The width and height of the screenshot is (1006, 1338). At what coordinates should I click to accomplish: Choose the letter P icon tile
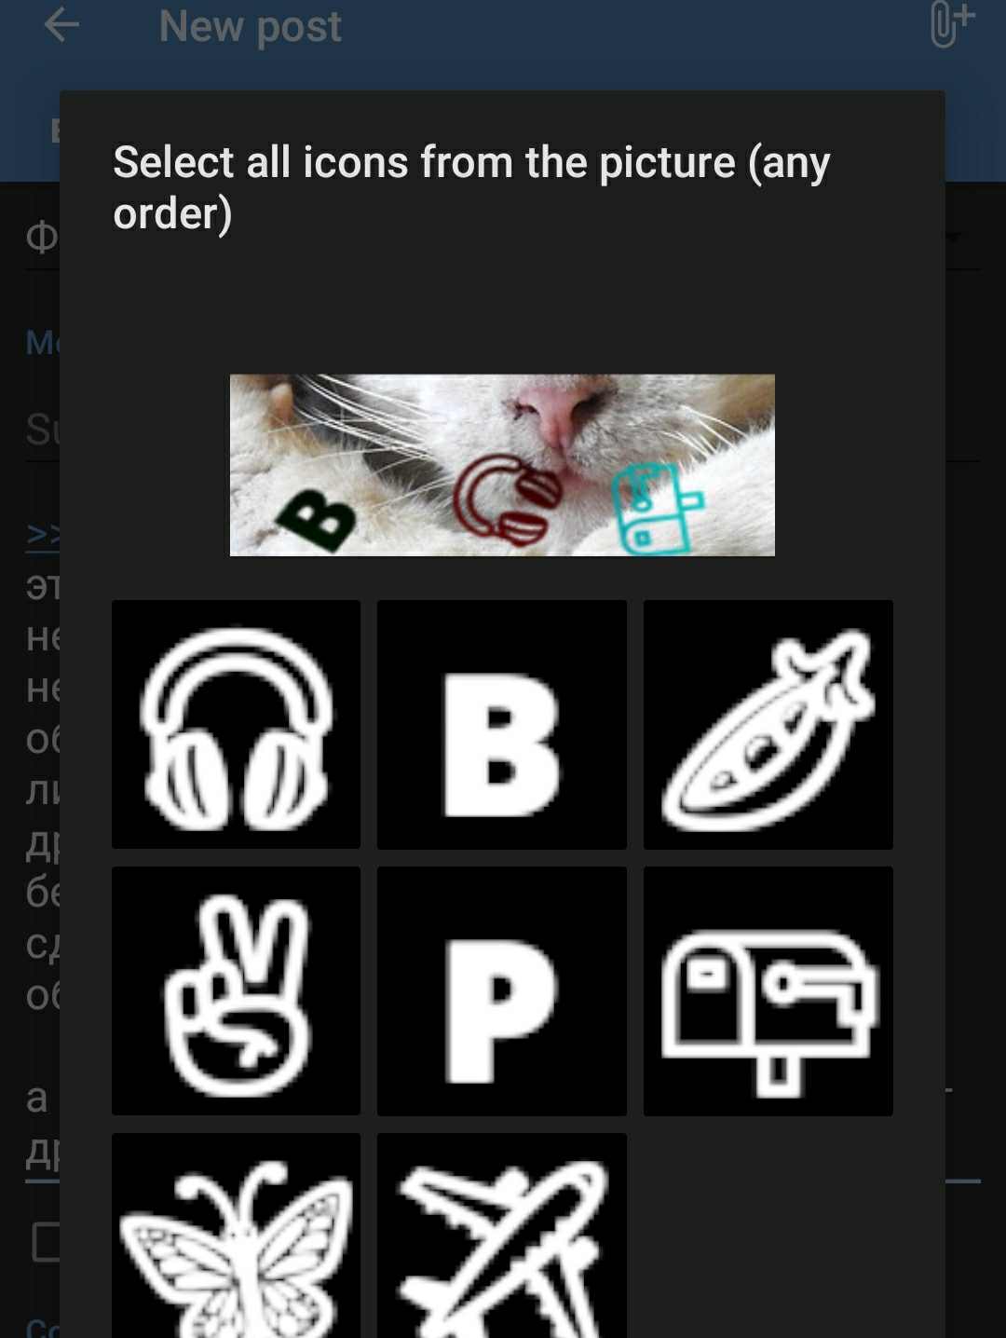502,990
